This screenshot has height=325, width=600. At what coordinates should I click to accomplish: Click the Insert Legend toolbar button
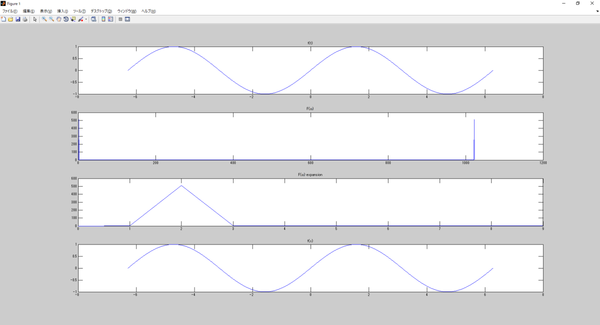(x=111, y=20)
